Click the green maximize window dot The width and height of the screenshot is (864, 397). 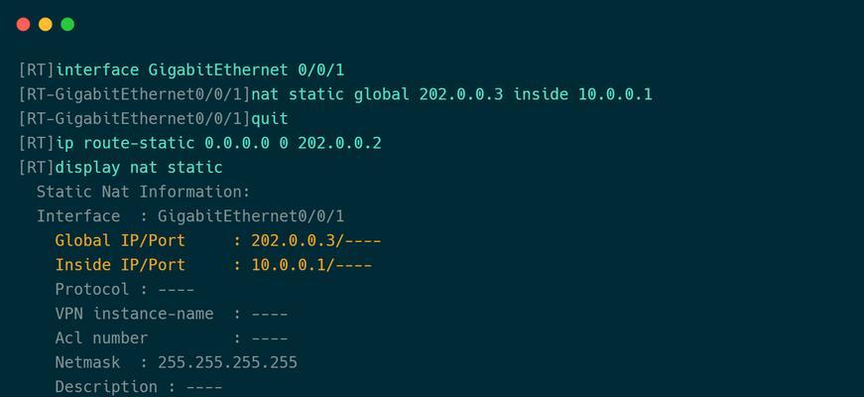click(x=67, y=24)
